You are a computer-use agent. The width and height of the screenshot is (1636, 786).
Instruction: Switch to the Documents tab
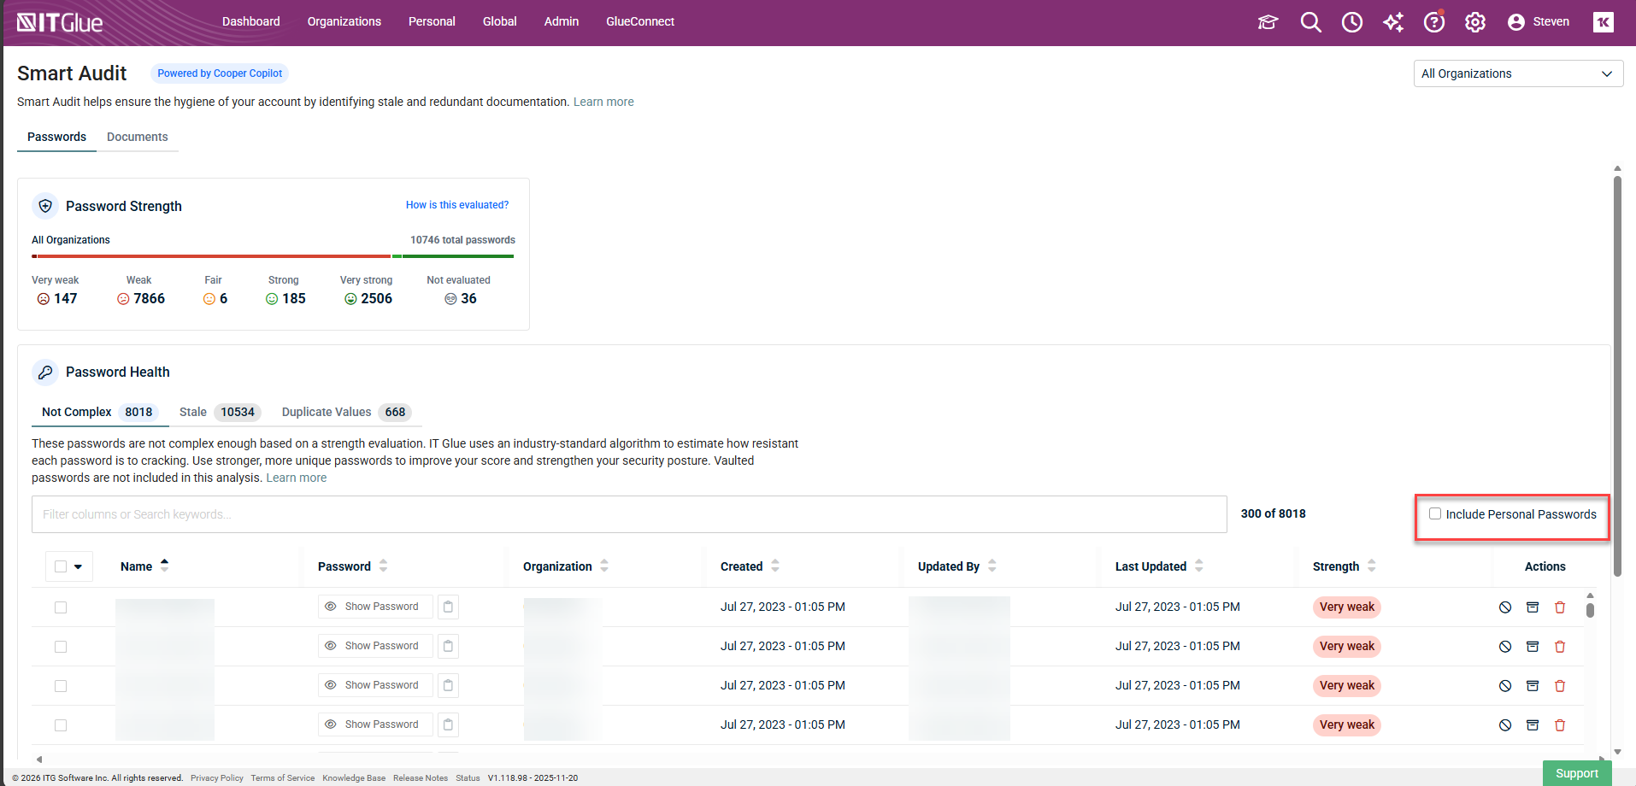[137, 137]
